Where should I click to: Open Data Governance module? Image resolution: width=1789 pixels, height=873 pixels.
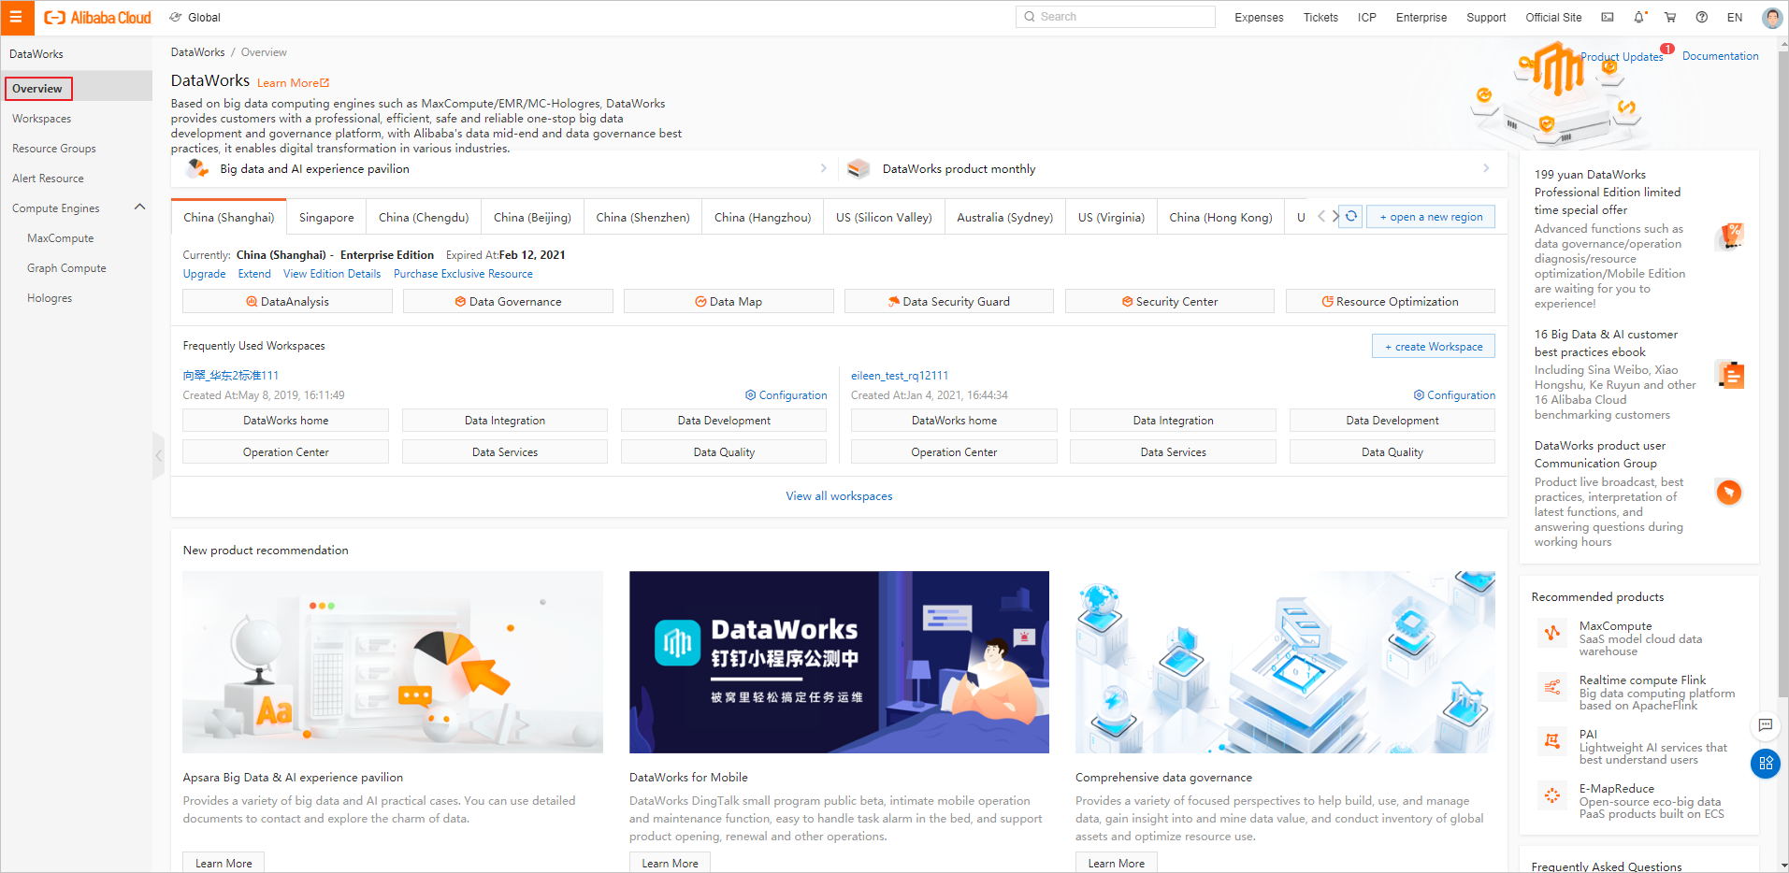(x=508, y=301)
